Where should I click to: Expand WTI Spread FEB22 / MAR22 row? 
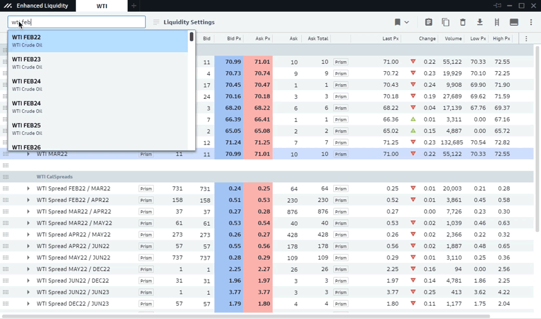[x=28, y=188]
